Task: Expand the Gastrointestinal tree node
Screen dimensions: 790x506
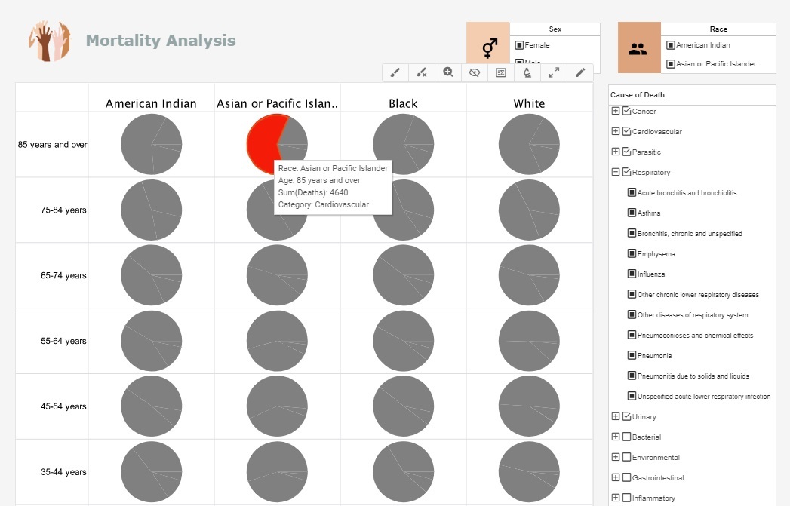Action: click(x=615, y=477)
